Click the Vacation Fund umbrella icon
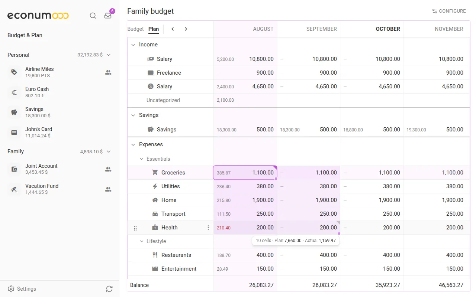 14,189
